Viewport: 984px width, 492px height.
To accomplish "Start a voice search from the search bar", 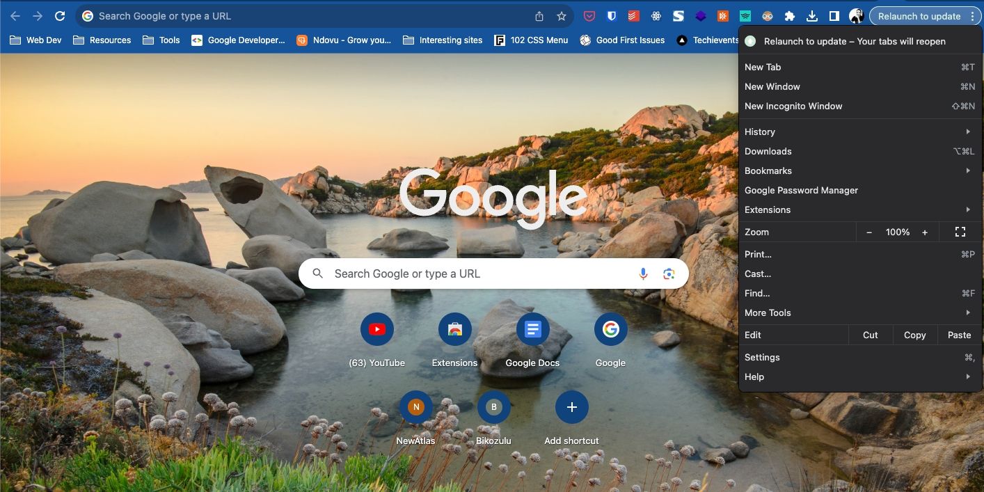I will (643, 273).
